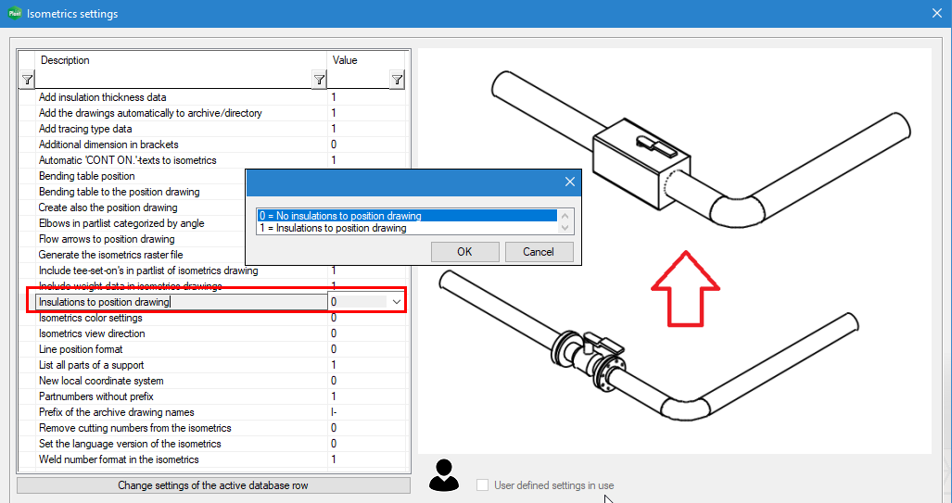Click the Description filter input field
This screenshot has height=503, width=952.
173,80
